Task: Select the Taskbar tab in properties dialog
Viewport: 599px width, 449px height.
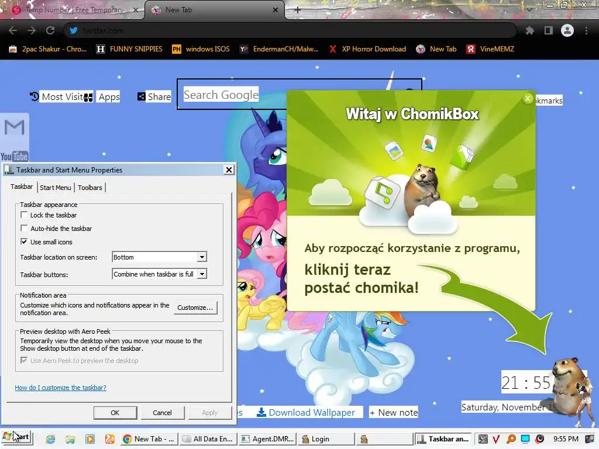Action: (x=22, y=186)
